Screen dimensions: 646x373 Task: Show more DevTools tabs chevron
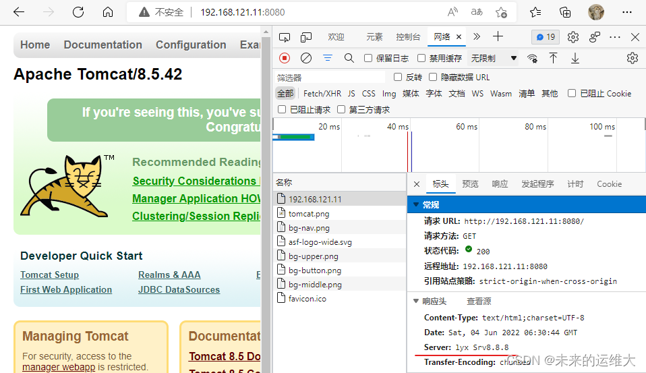point(477,36)
